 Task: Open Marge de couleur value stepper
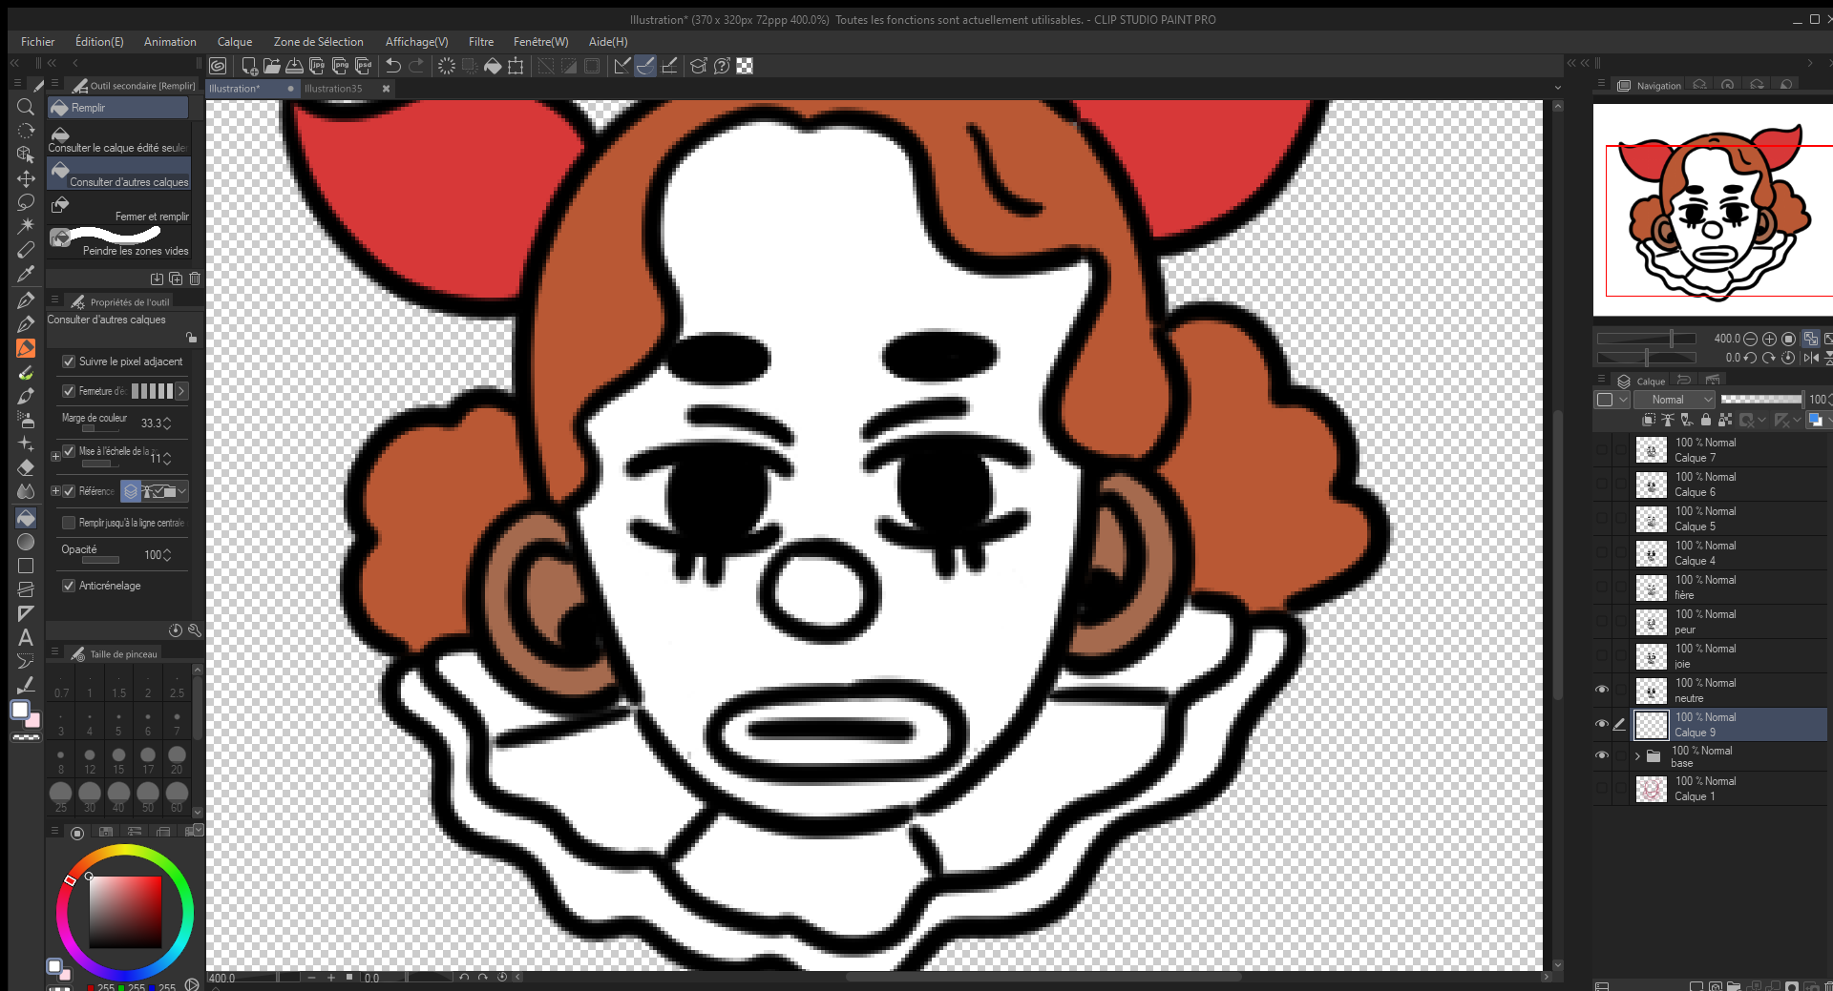click(167, 423)
